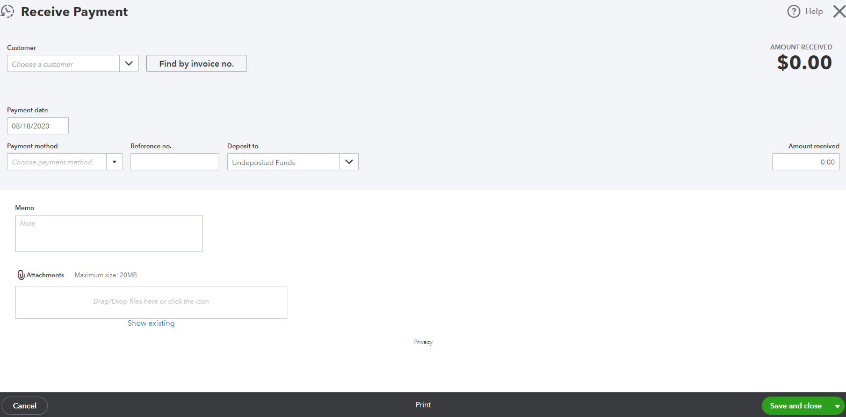Click the Reference no. input box
This screenshot has width=846, height=417.
point(175,162)
